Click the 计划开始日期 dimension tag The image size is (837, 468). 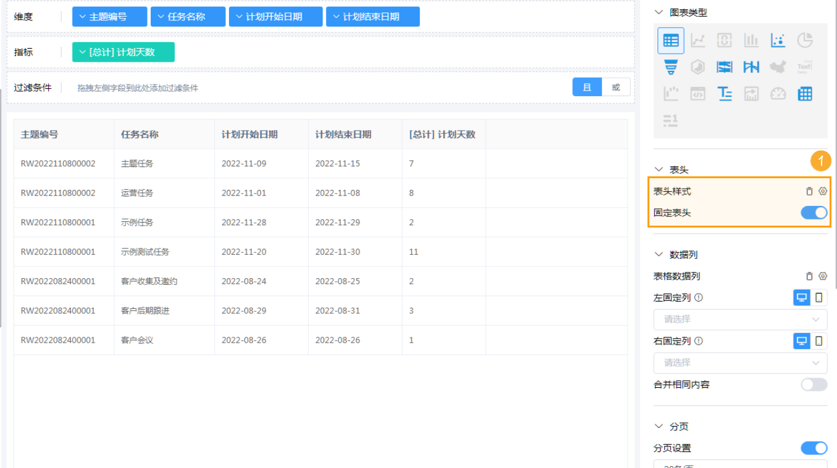click(x=275, y=17)
